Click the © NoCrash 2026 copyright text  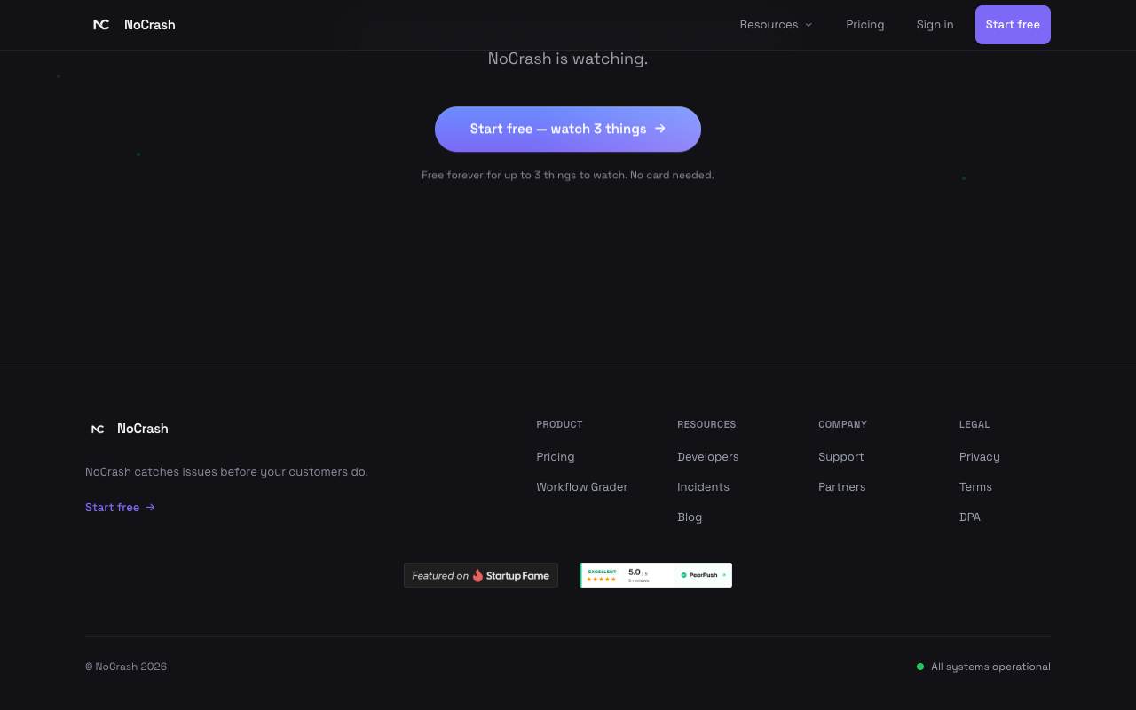[126, 667]
